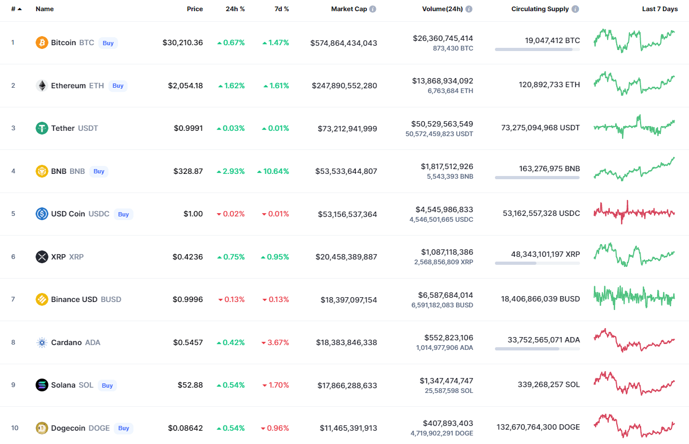Click Bitcoin's circulating supply progress bar
Screen dimensions: 689x444
pyautogui.click(x=537, y=49)
